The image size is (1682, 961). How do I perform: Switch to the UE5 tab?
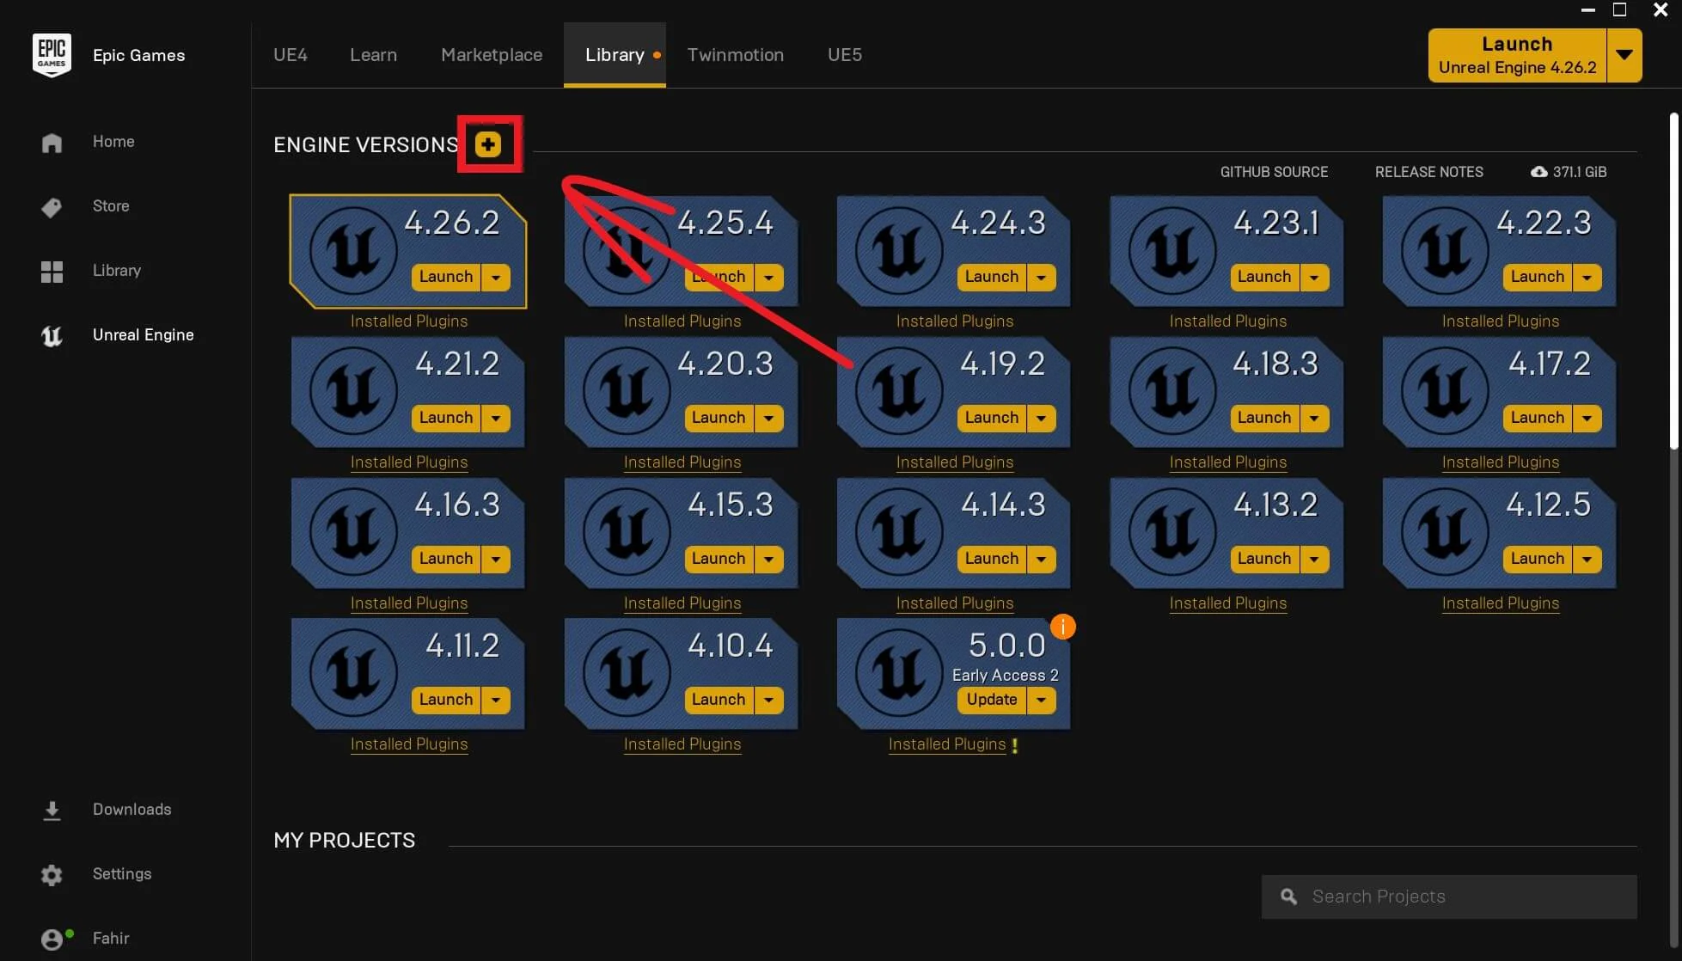coord(845,55)
